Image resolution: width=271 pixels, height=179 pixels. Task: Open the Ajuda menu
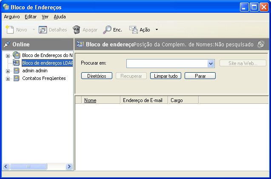coord(60,17)
